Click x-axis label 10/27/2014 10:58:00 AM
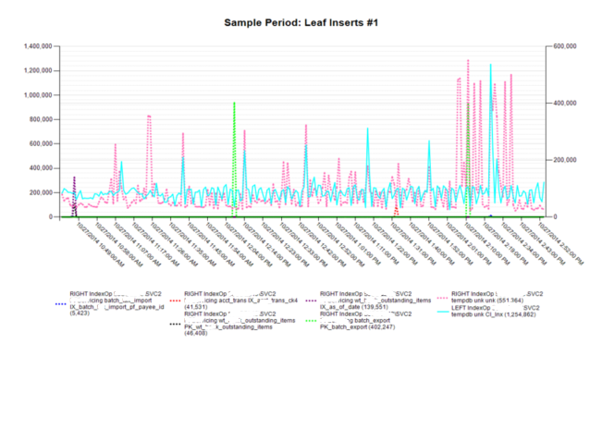Image resolution: width=602 pixels, height=430 pixels. tap(119, 243)
